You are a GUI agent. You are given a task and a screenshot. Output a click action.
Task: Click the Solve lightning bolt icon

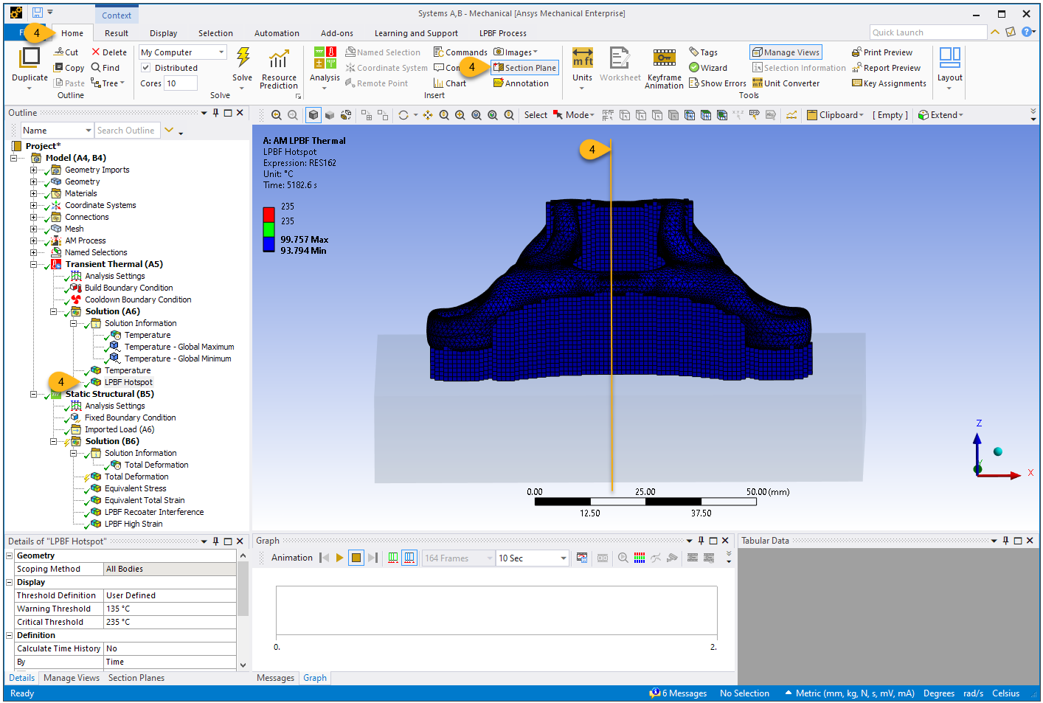click(x=242, y=58)
